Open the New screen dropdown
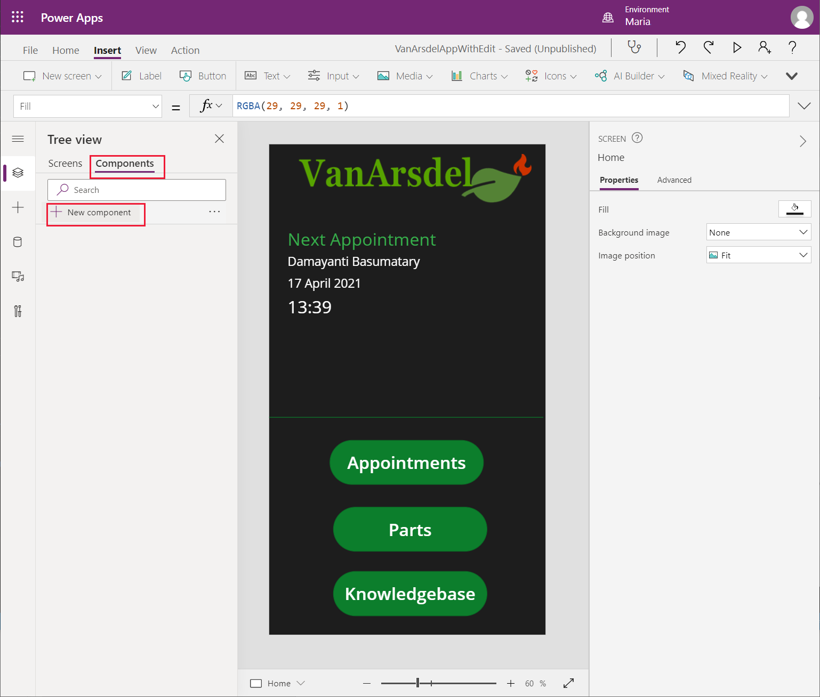Viewport: 820px width, 697px height. [62, 76]
